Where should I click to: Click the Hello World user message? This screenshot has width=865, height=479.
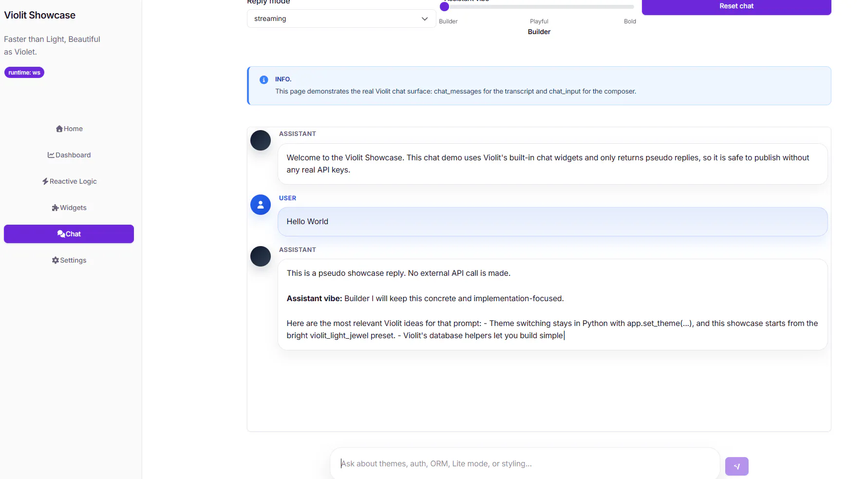tap(553, 222)
